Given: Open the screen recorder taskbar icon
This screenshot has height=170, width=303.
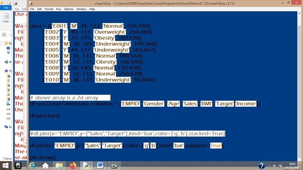Looking at the screenshot, I should [114, 166].
